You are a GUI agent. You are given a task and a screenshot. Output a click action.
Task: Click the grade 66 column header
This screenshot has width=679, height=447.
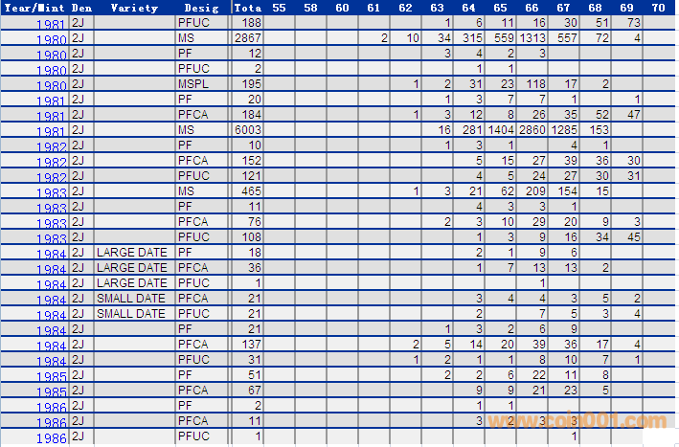[x=532, y=7]
